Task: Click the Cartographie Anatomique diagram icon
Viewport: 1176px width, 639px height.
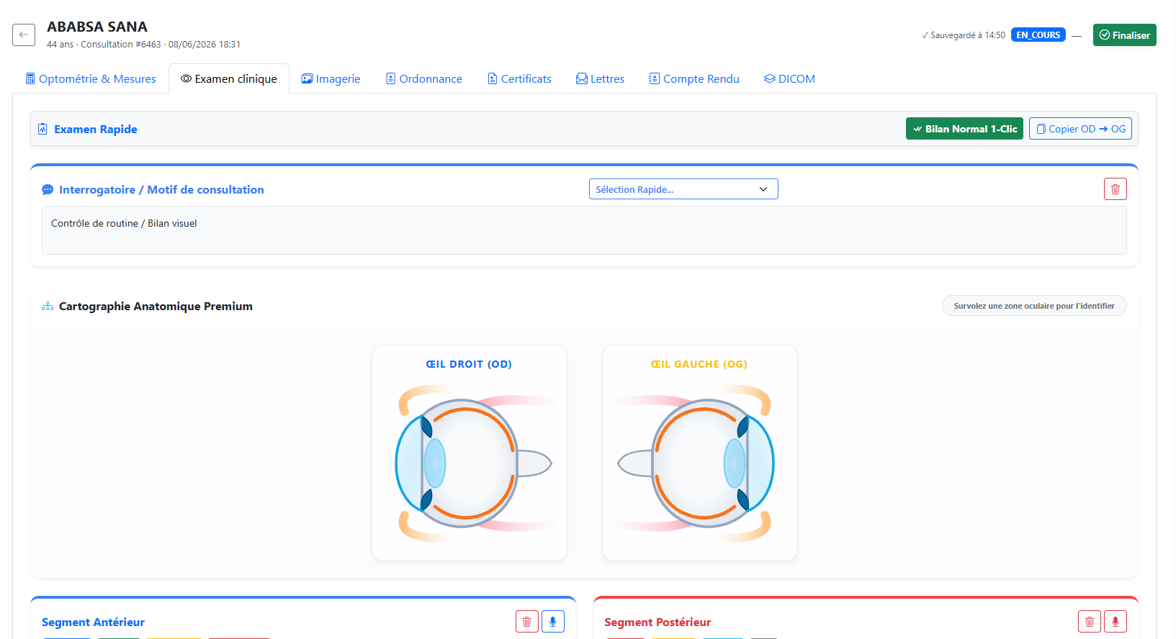Action: 48,307
